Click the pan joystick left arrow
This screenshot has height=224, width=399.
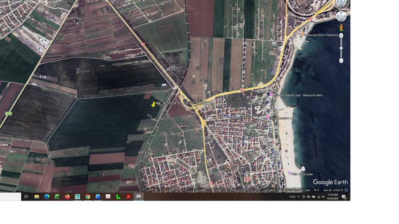pos(338,17)
